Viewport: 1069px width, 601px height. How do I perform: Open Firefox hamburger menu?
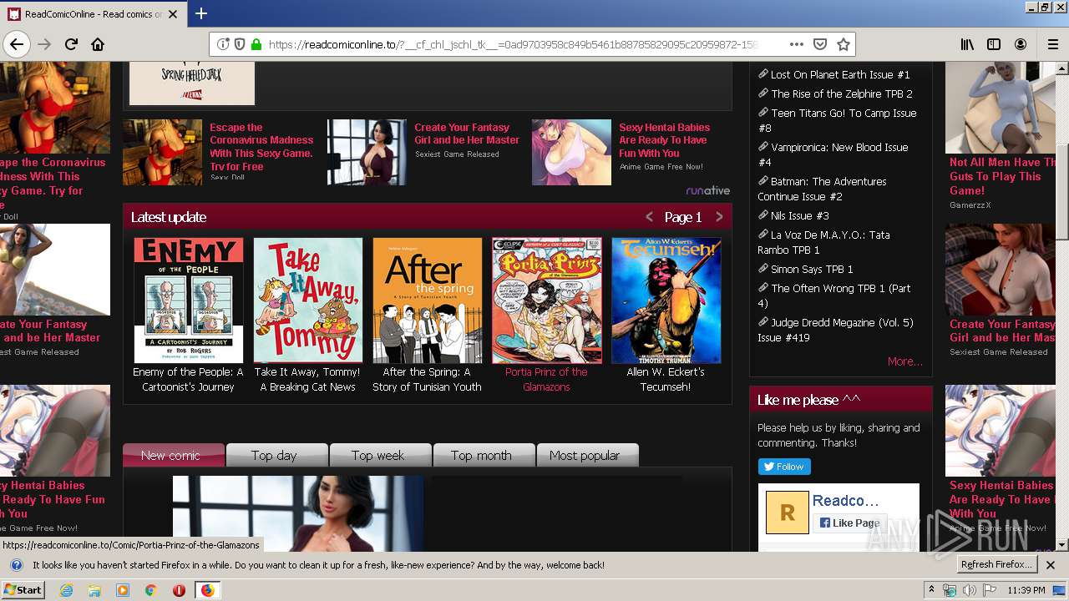pyautogui.click(x=1052, y=44)
